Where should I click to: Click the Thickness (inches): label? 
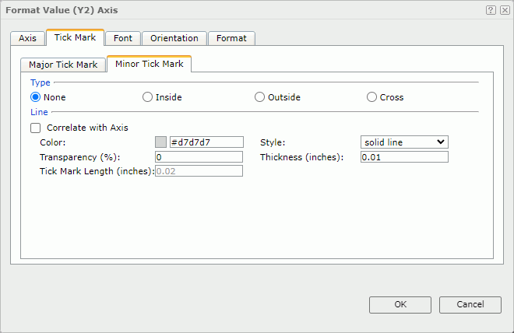click(x=301, y=157)
